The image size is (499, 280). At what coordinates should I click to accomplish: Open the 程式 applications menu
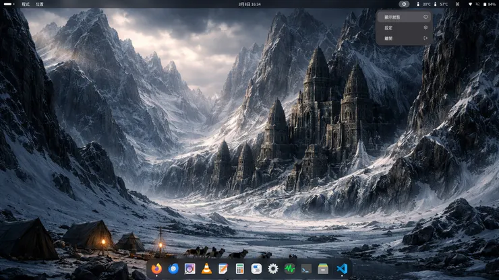[26, 4]
